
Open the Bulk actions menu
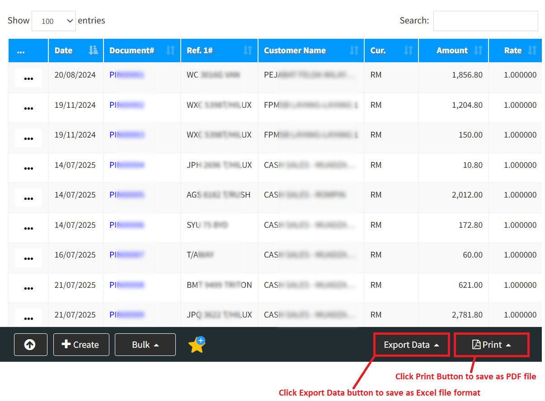click(x=145, y=345)
